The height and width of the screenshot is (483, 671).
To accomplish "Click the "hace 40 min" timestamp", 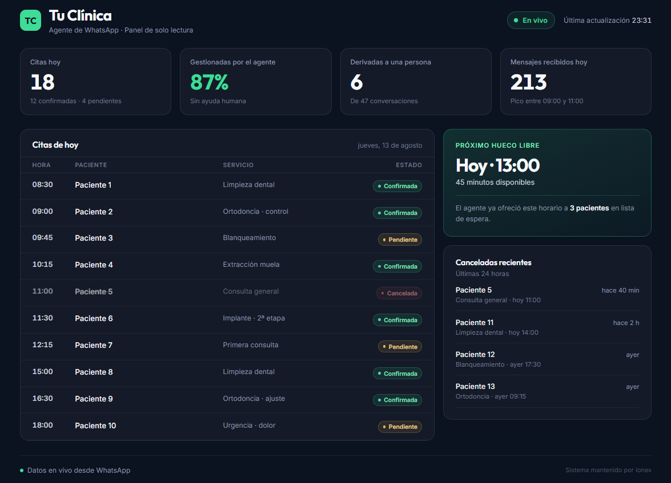I will pyautogui.click(x=621, y=291).
